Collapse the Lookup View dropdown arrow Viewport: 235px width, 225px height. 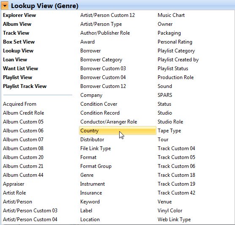(5, 6)
